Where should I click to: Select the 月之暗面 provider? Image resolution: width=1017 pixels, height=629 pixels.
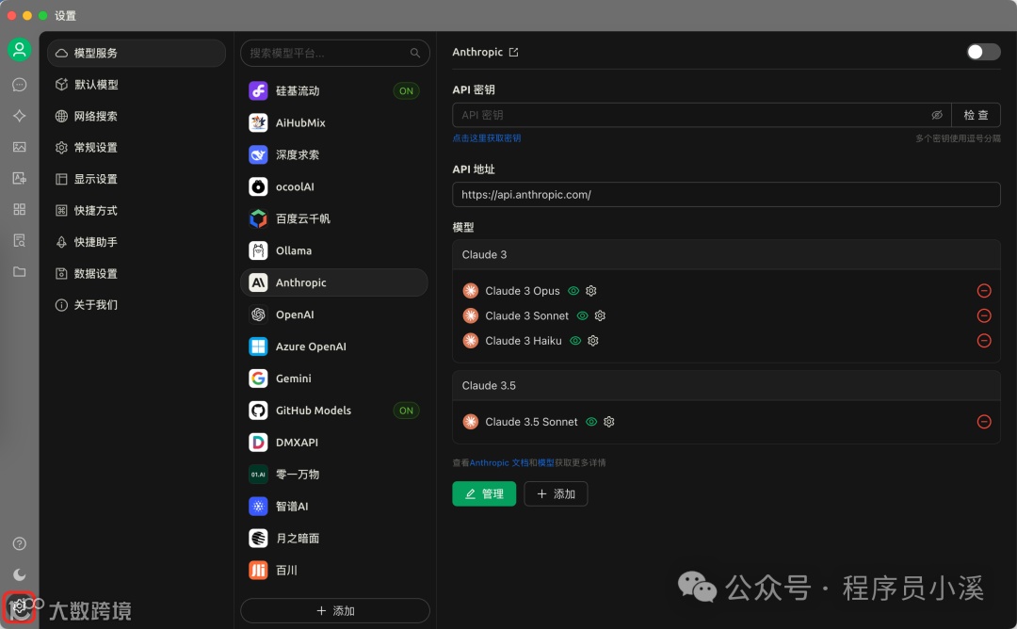click(x=334, y=539)
